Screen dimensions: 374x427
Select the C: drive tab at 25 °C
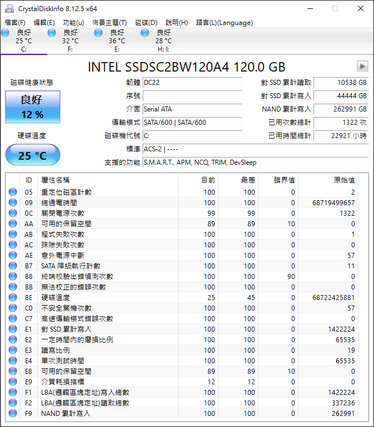click(24, 40)
